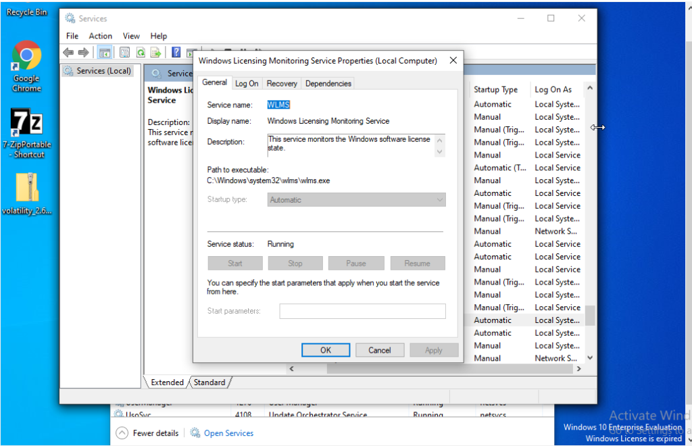This screenshot has width=692, height=446.
Task: Click horizontal scrollbar right arrow
Action: (578, 369)
